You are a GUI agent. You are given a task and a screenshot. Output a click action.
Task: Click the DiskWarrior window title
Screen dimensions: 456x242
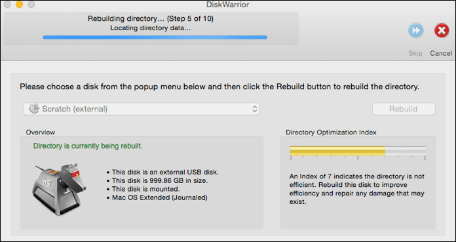pyautogui.click(x=227, y=5)
